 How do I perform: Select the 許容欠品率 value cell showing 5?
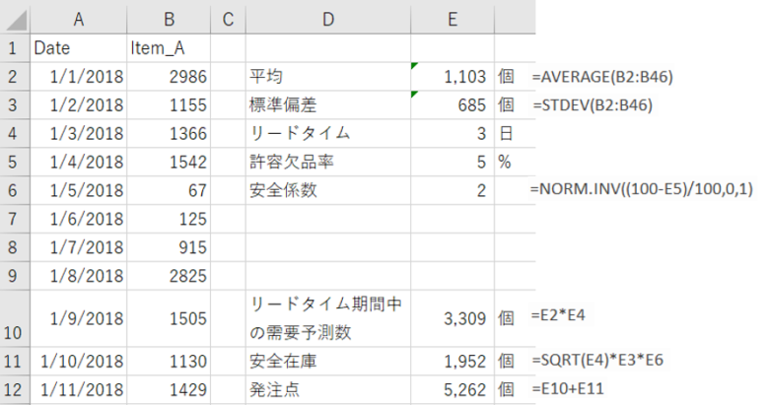(453, 162)
